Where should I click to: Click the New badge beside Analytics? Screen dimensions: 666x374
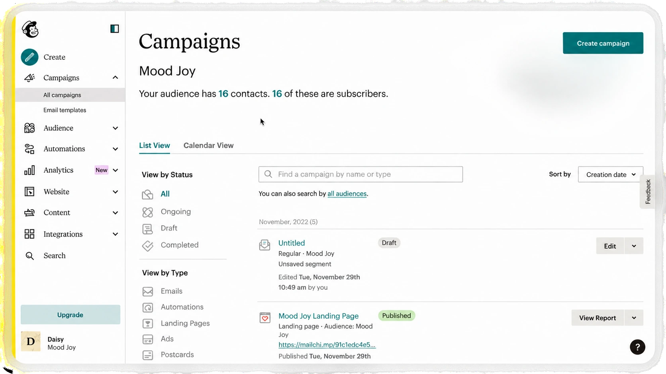(102, 170)
